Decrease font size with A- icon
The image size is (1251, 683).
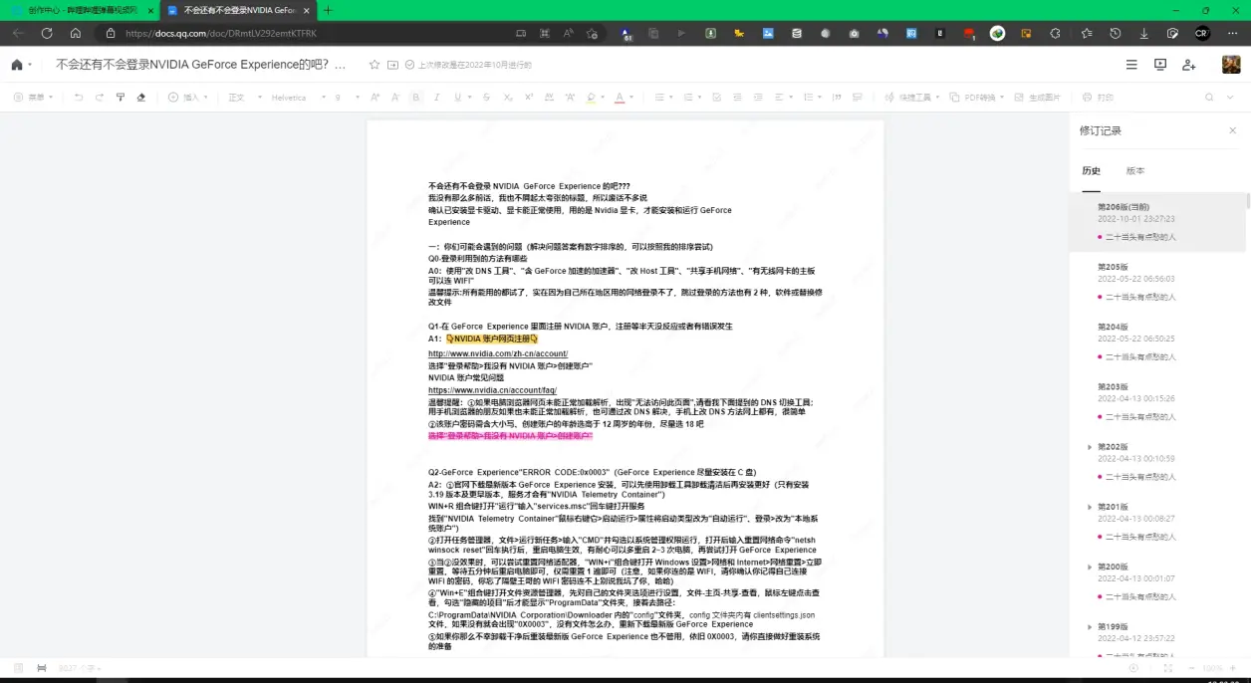[x=395, y=98]
